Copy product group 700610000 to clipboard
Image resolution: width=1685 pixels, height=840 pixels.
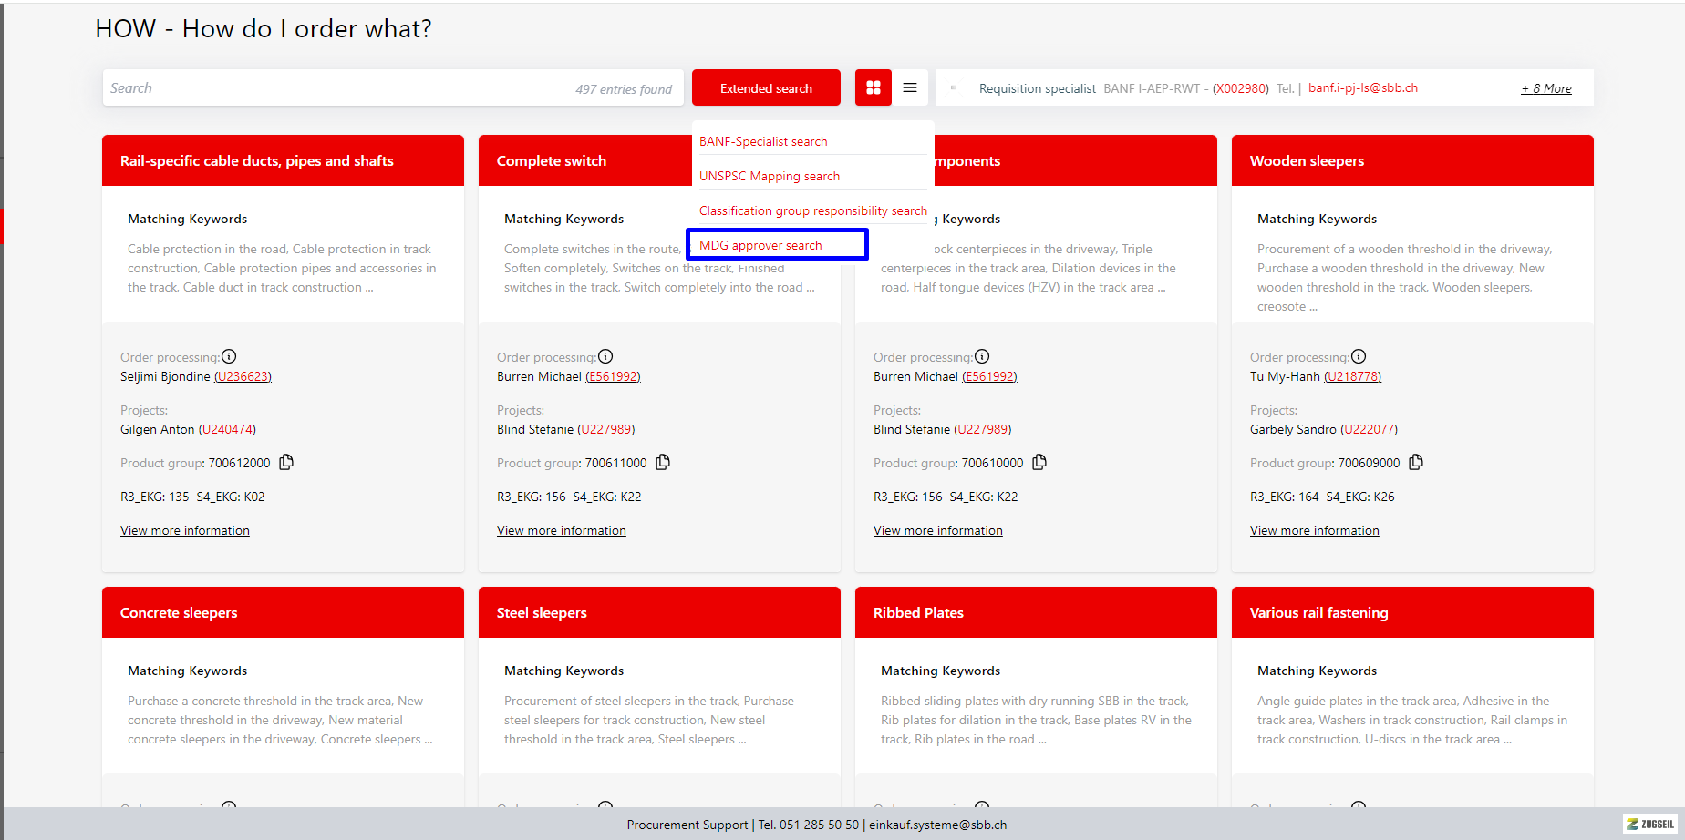[x=1039, y=462]
